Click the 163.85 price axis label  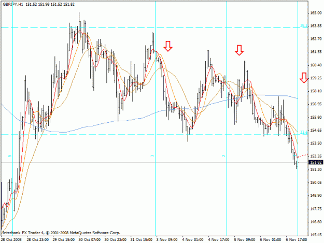click(316, 26)
